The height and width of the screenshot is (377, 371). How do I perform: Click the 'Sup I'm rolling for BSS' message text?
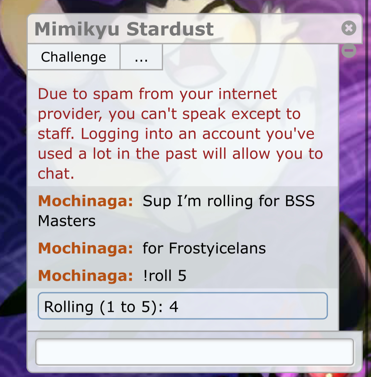(x=229, y=201)
